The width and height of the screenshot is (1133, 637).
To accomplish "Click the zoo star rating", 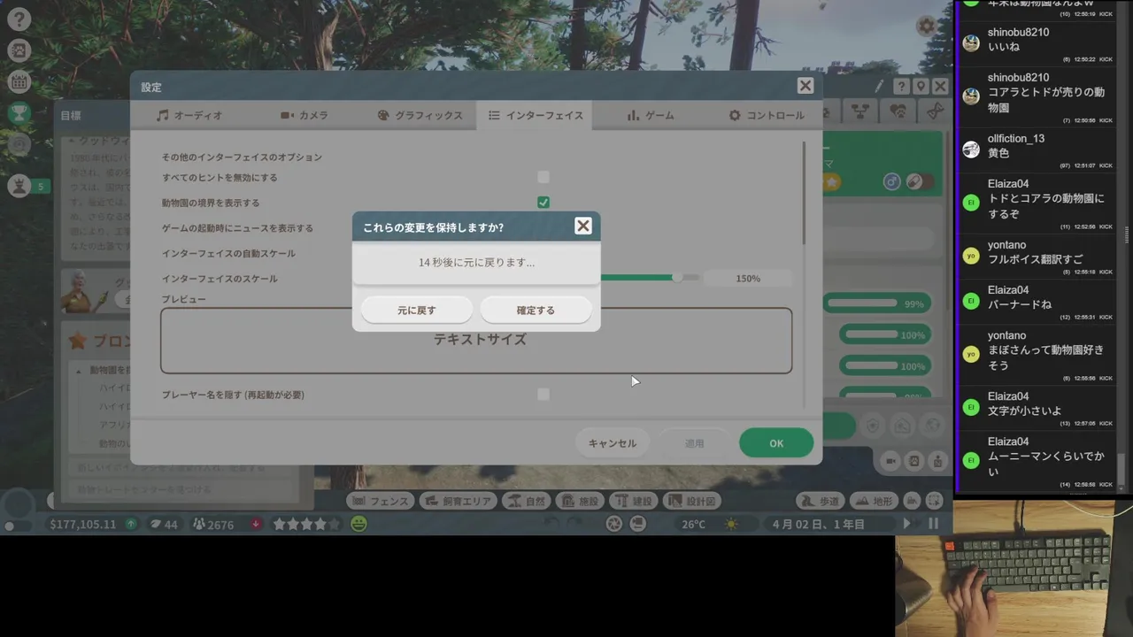I will [x=306, y=525].
